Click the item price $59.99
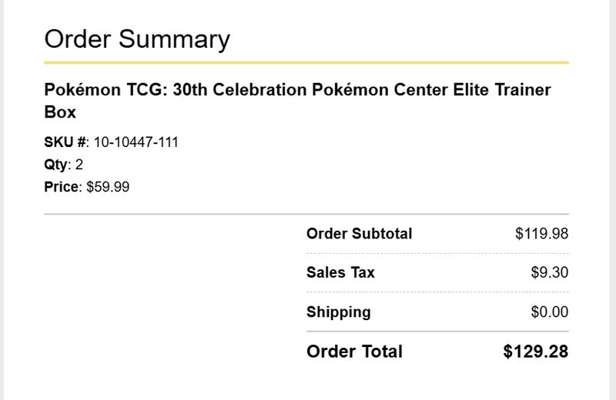This screenshot has width=616, height=400. (x=108, y=187)
